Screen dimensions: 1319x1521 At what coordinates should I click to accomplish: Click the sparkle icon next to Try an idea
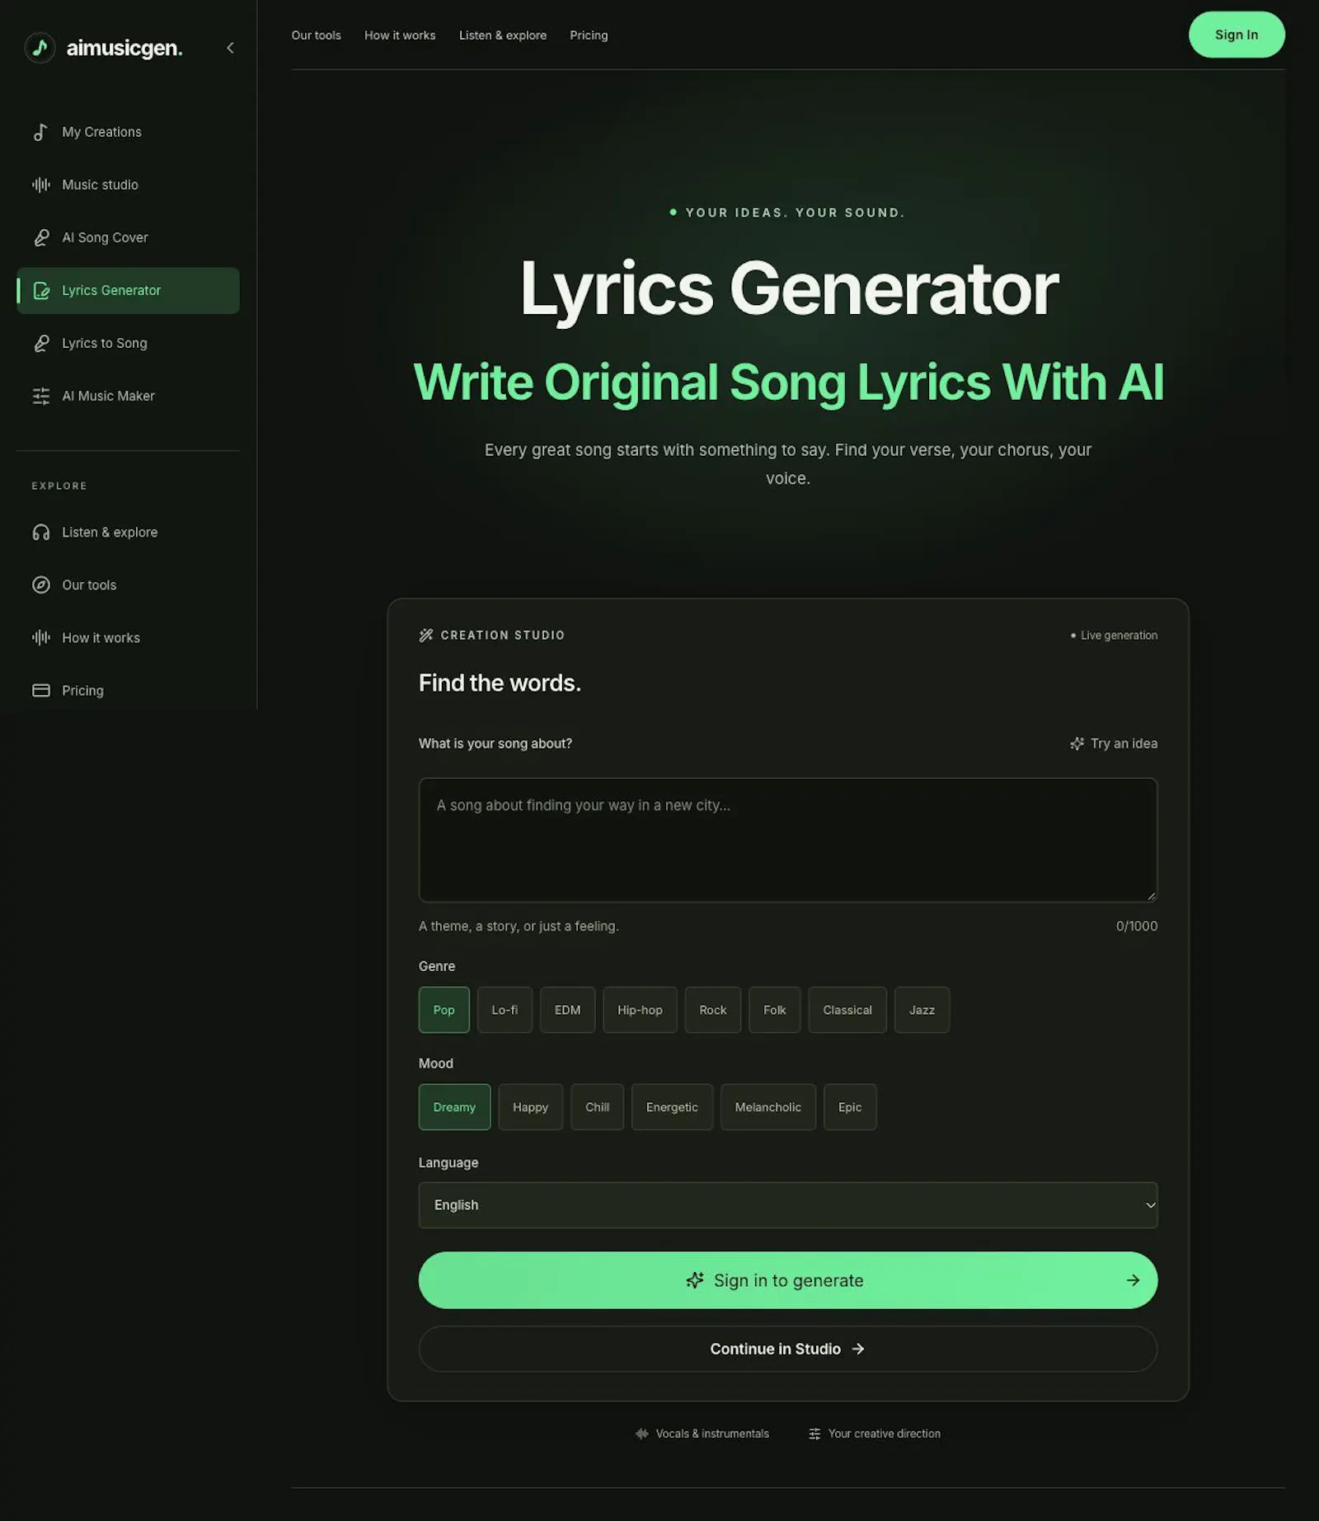click(1077, 744)
